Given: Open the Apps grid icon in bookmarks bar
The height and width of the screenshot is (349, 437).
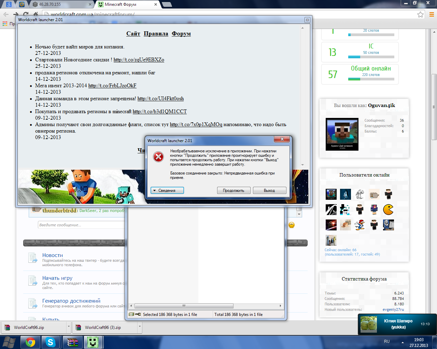Looking at the screenshot, I should (5, 24).
